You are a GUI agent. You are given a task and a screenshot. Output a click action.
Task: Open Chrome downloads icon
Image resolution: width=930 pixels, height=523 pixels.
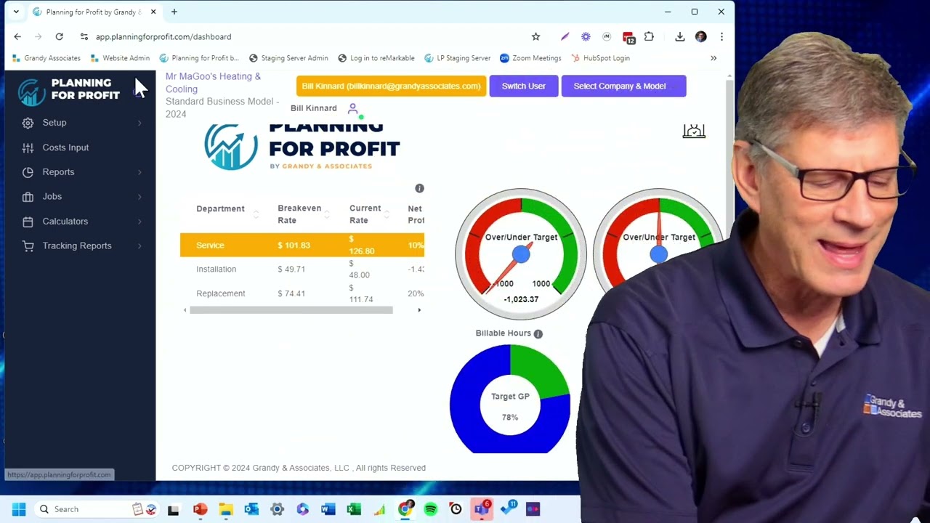point(680,36)
